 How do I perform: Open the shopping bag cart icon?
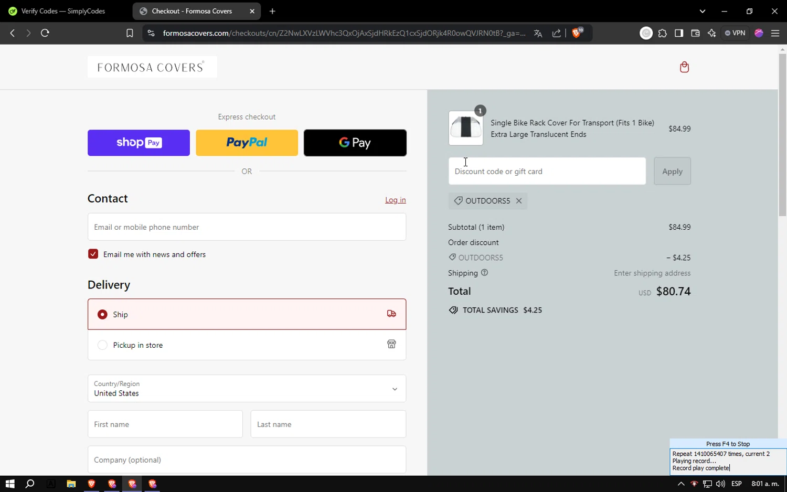pyautogui.click(x=684, y=67)
